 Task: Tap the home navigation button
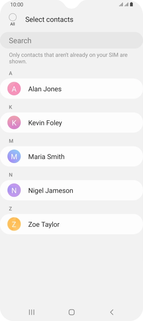[72, 312]
